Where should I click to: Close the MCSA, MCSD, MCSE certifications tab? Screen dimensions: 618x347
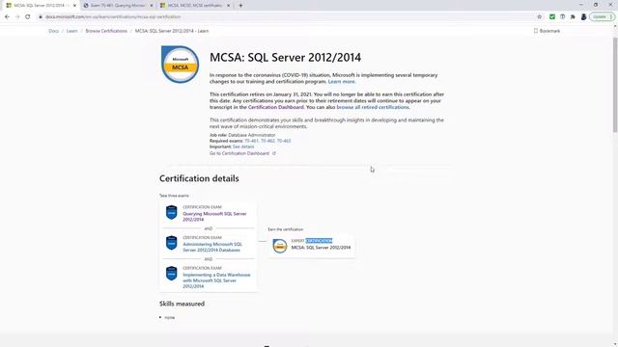tap(228, 6)
